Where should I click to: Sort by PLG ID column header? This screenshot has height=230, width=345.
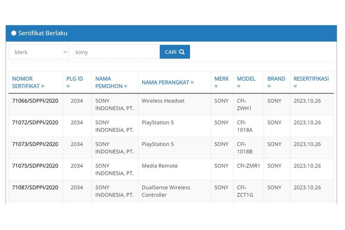click(75, 82)
